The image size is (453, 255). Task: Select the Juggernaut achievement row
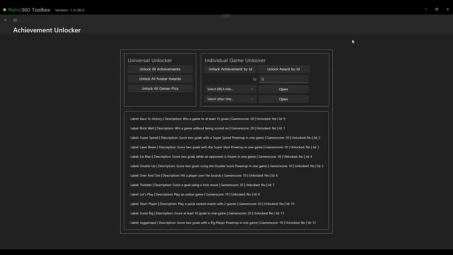point(226,223)
